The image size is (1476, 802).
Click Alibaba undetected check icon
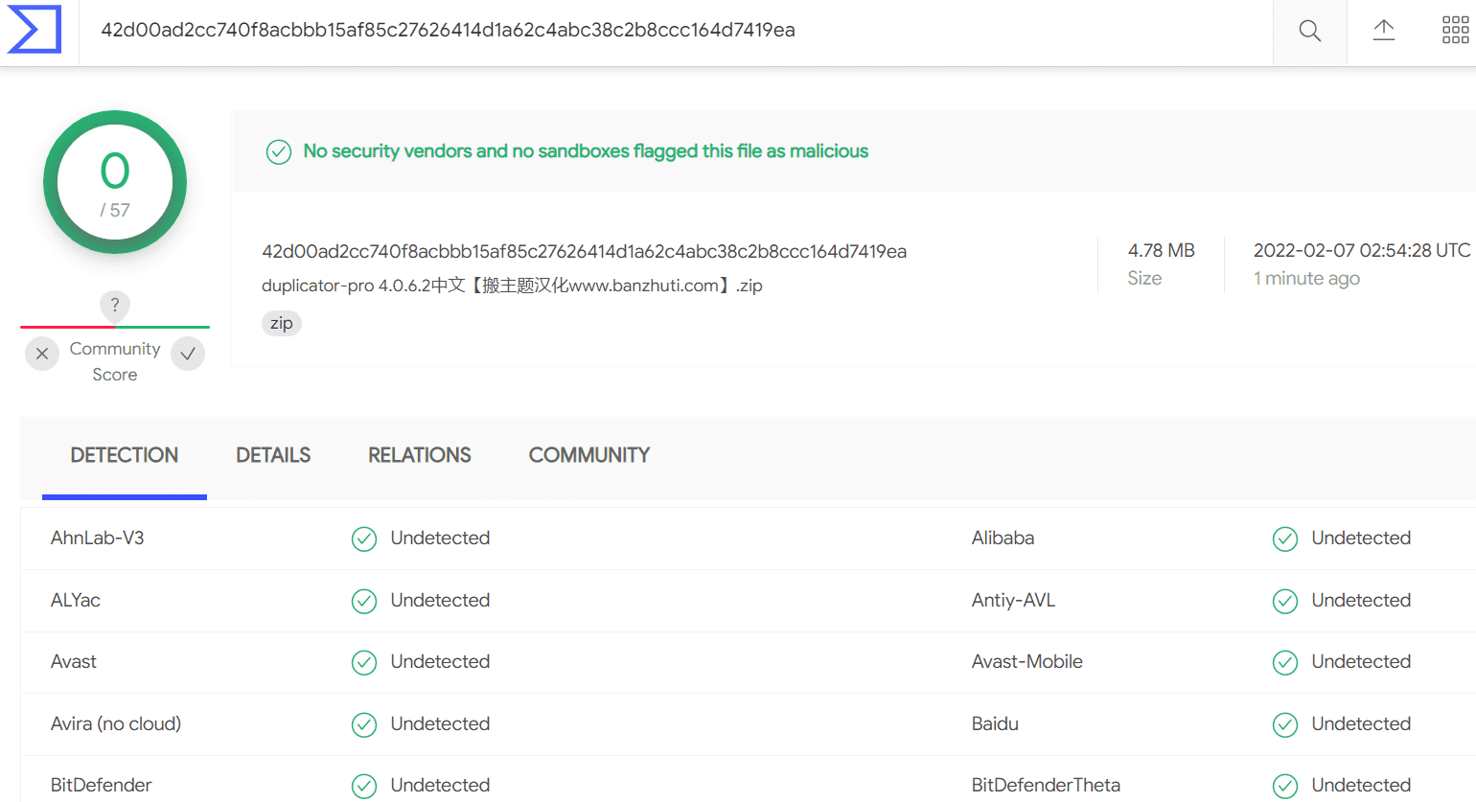click(1285, 539)
